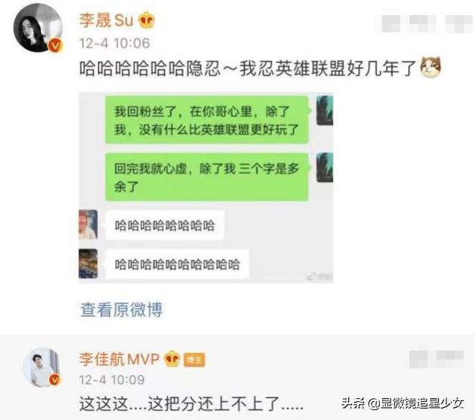This screenshot has height=420, width=475.
Task: Click the orange 博主 tag badge
Action: pyautogui.click(x=195, y=360)
